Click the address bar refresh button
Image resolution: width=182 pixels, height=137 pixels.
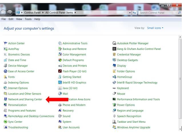click(134, 13)
